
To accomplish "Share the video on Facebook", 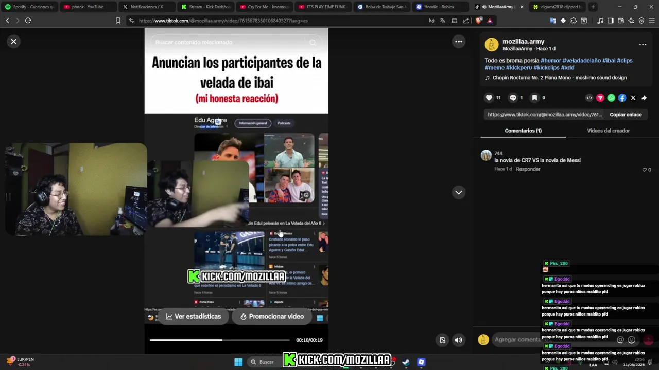I will click(x=622, y=98).
